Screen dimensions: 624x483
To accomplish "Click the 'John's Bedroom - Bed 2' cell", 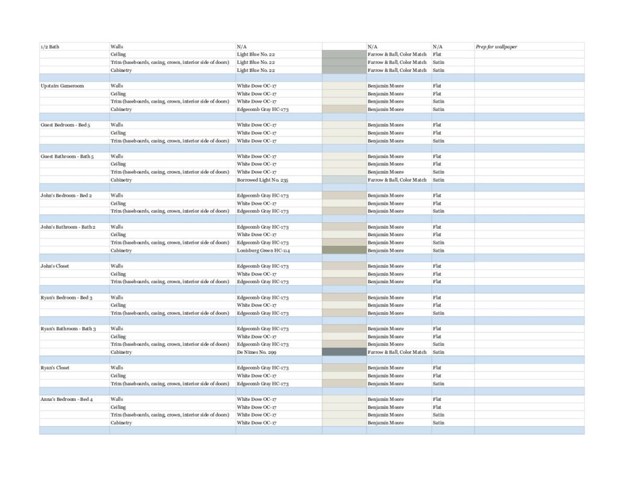I will [x=74, y=195].
